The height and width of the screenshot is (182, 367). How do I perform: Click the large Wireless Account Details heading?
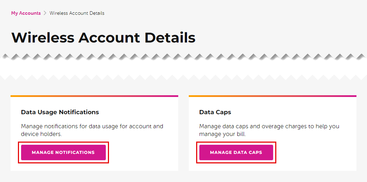tap(103, 38)
